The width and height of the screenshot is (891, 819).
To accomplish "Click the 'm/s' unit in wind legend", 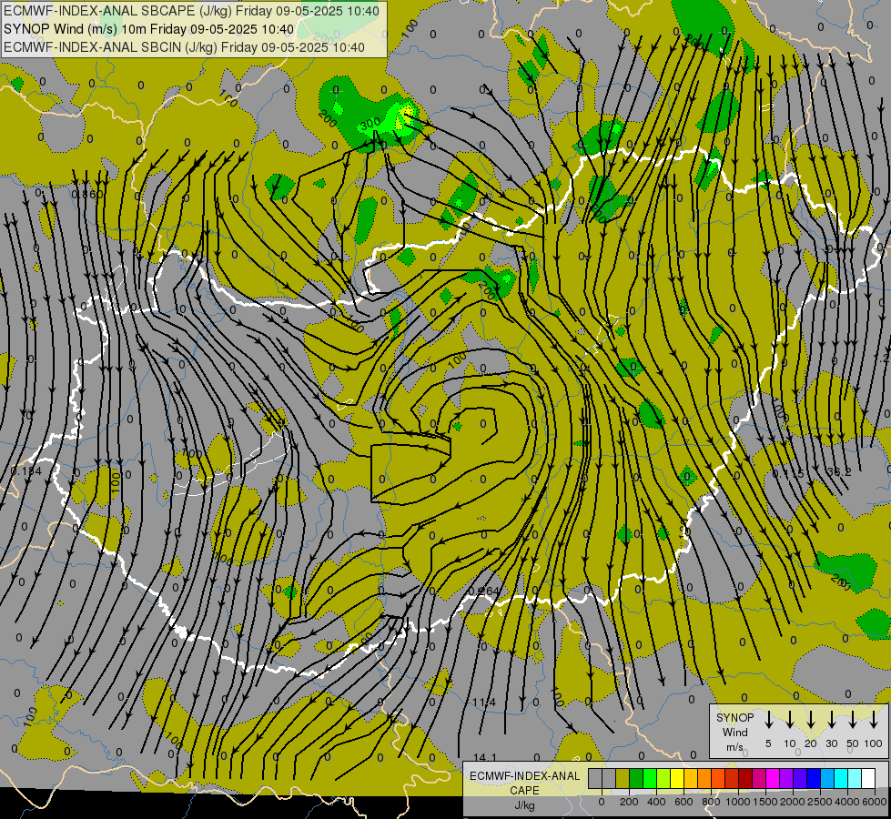I will click(734, 747).
